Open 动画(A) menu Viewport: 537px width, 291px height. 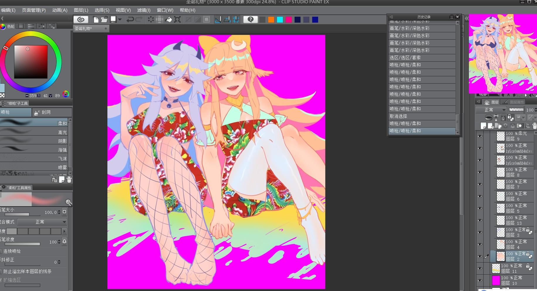click(60, 10)
